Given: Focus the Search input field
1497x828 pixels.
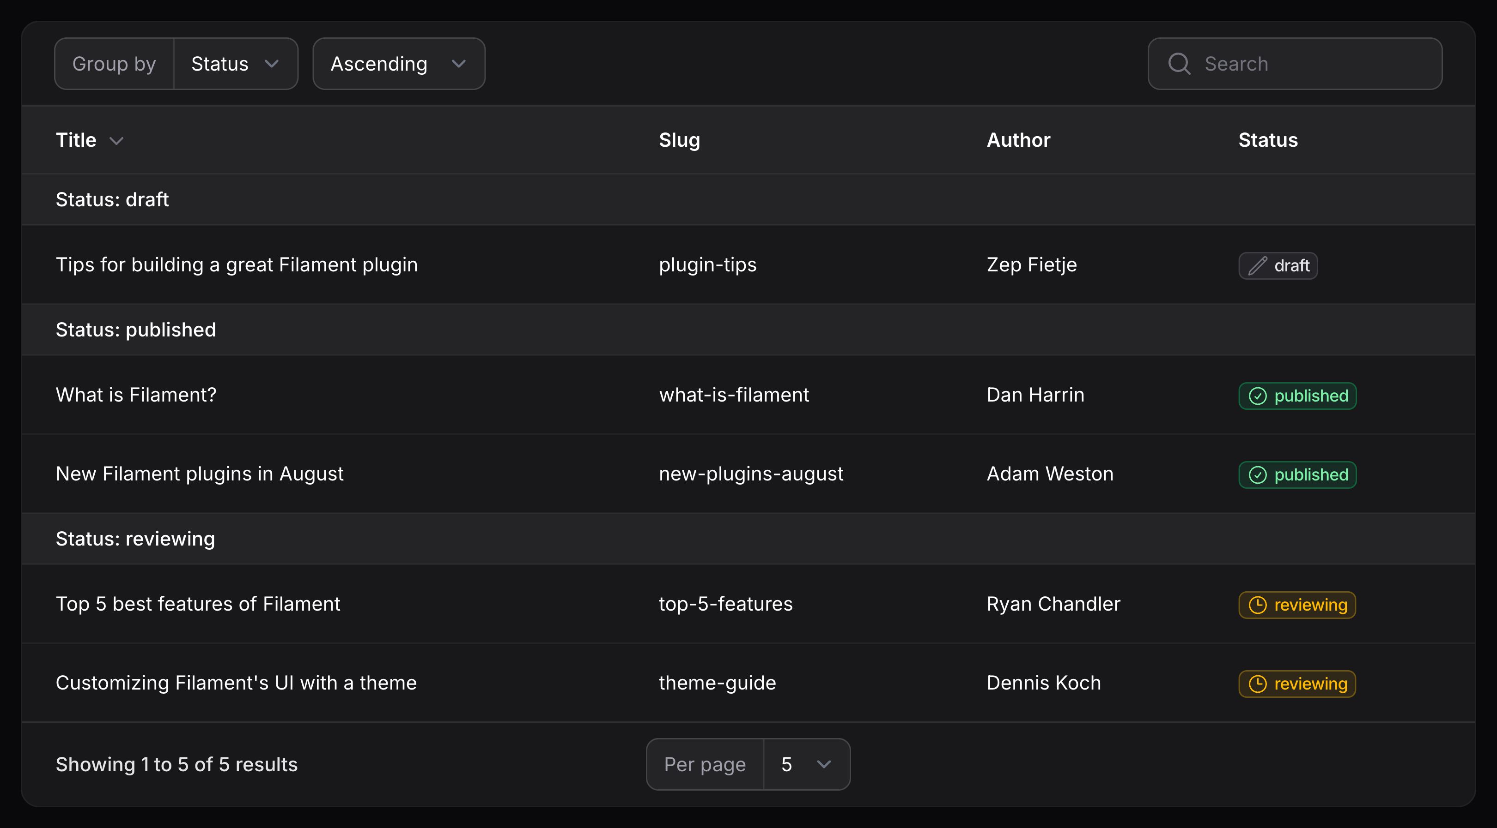Looking at the screenshot, I should pyautogui.click(x=1295, y=64).
